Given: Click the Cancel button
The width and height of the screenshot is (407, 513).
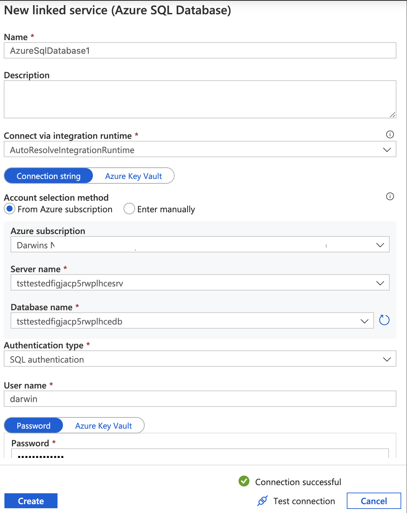Looking at the screenshot, I should coord(374,501).
